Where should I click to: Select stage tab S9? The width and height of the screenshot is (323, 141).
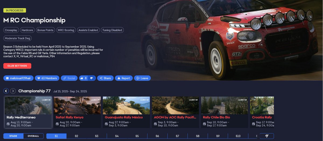218,136
